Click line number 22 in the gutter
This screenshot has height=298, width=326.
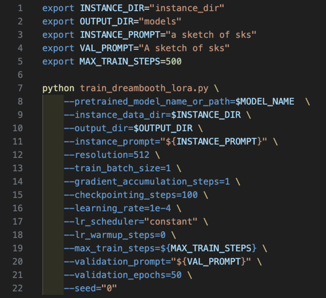click(x=17, y=288)
